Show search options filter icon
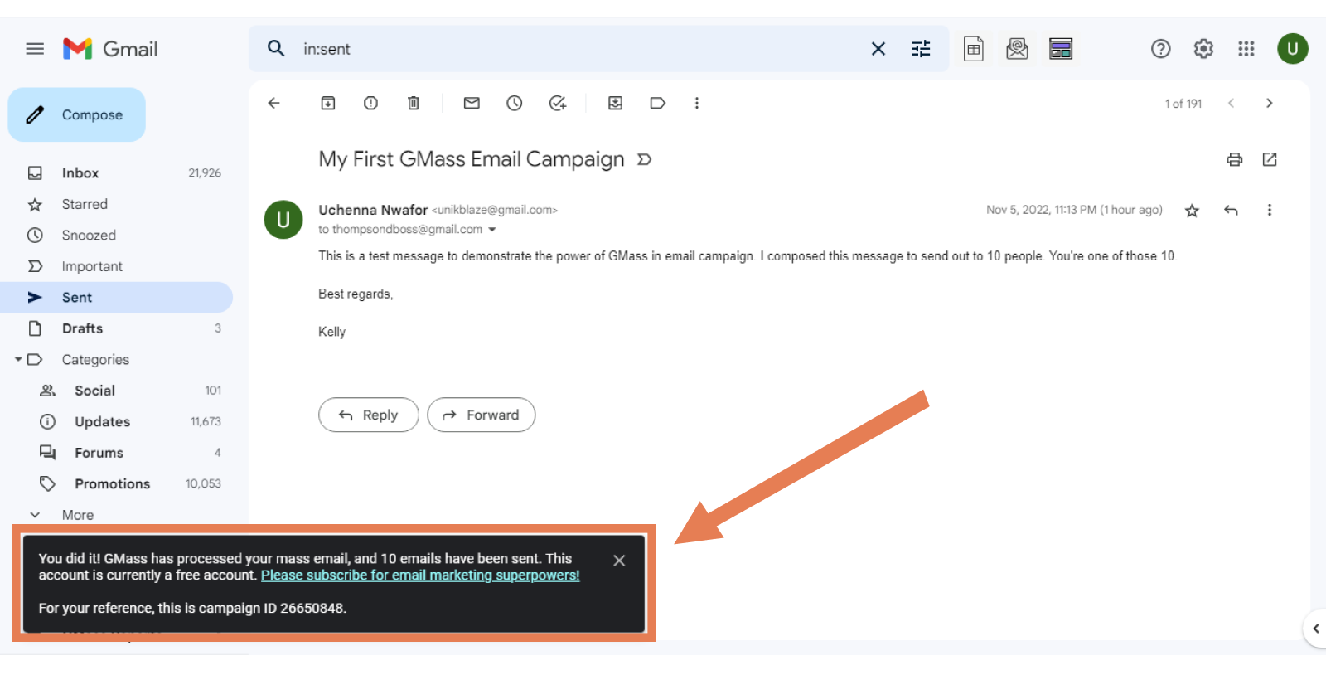 pos(922,49)
